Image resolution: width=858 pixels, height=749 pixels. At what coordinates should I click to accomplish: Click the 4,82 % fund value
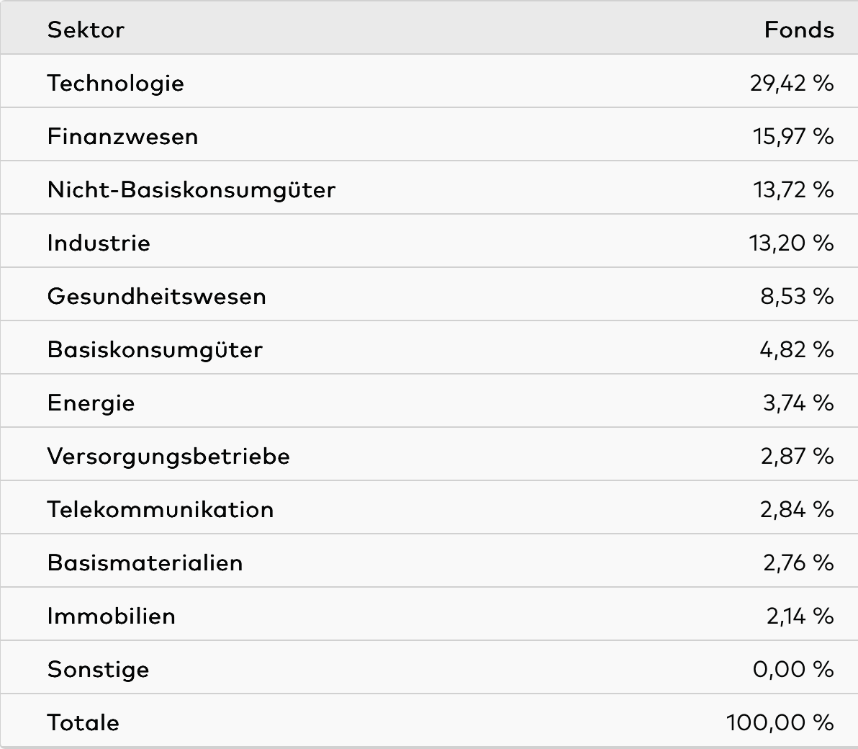pyautogui.click(x=796, y=349)
